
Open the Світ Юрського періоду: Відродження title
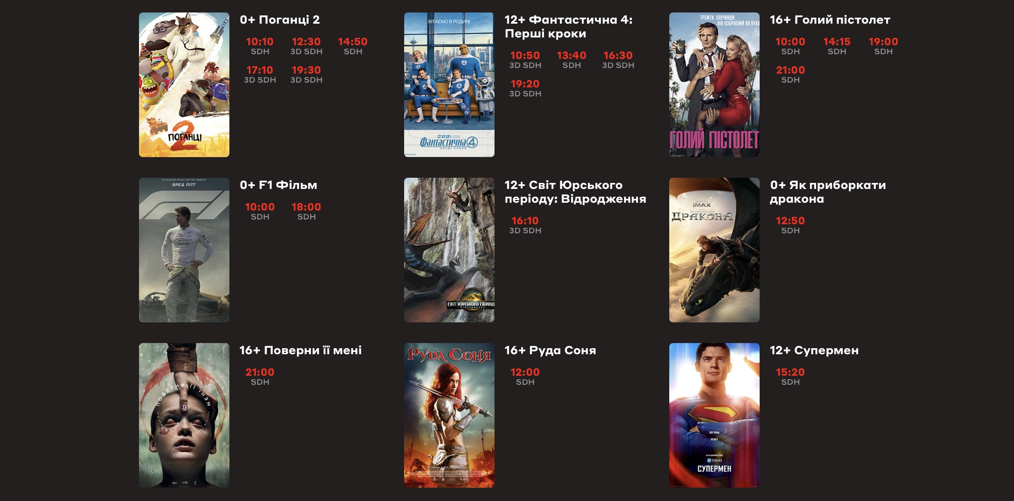coord(575,192)
